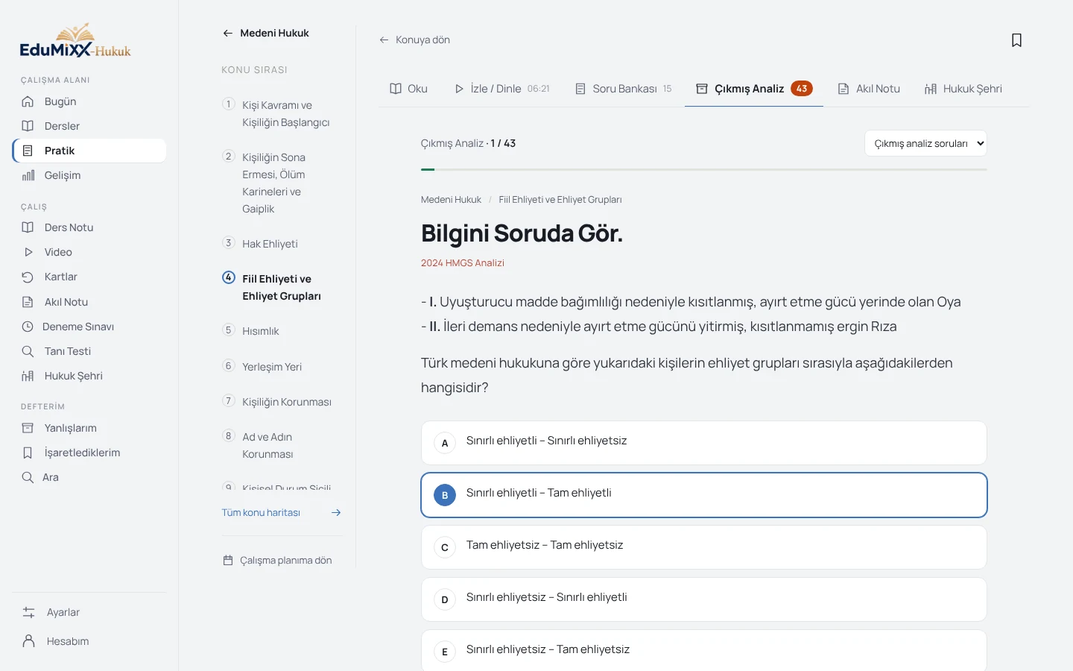Bookmark this question with the bookmark icon

(1016, 40)
